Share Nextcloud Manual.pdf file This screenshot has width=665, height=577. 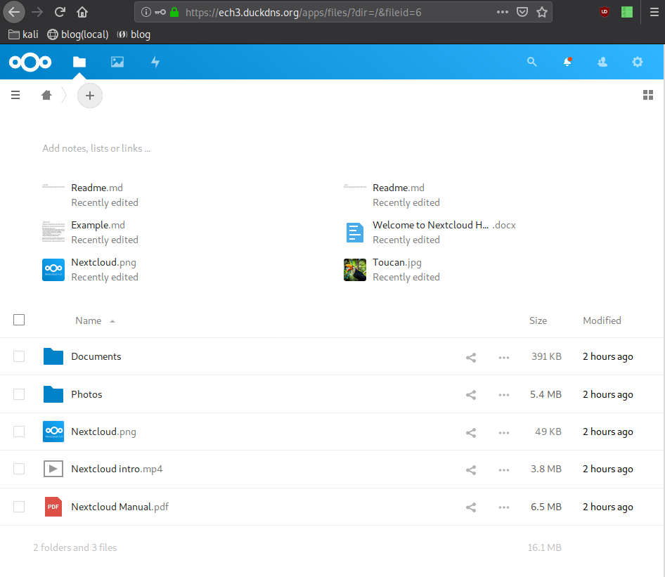coord(471,507)
